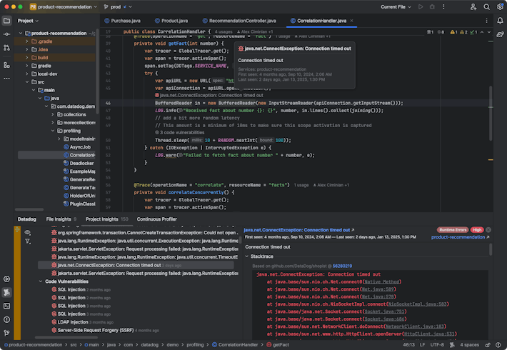Collapse the Stacktrace section
507x350 pixels.
point(247,256)
